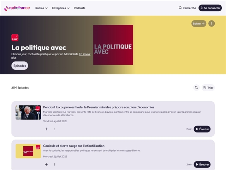Click the La politique avec heading

point(38,47)
